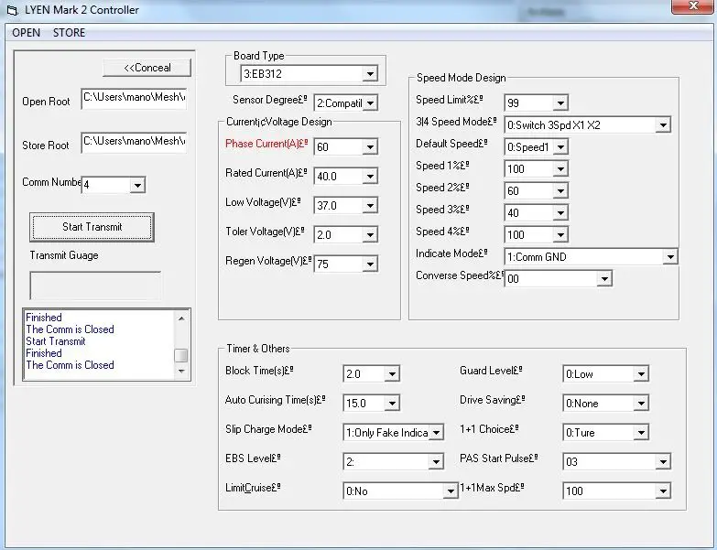Expand the Sensor Degree combo box
717x550 pixels.
(x=370, y=103)
